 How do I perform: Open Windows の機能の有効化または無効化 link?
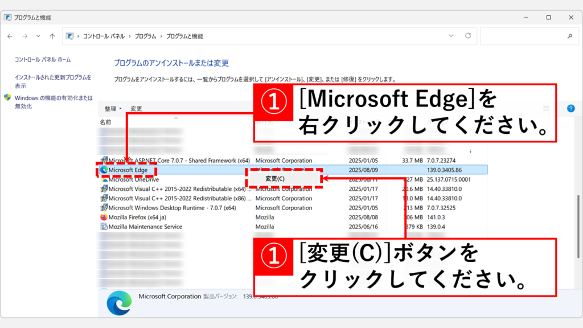pyautogui.click(x=54, y=102)
